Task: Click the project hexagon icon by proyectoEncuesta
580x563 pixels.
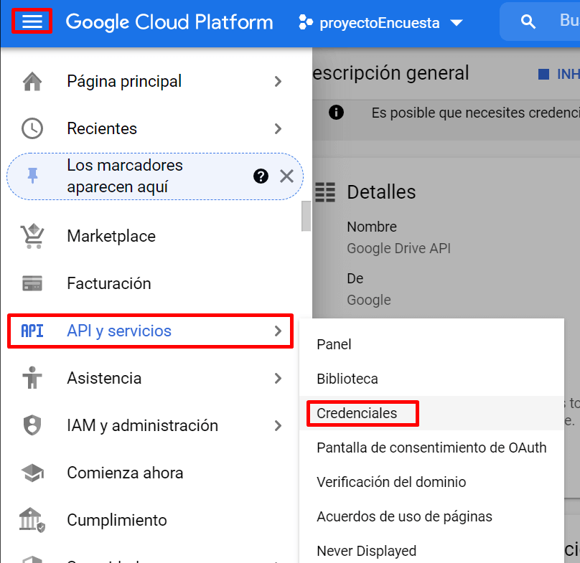Action: click(306, 22)
